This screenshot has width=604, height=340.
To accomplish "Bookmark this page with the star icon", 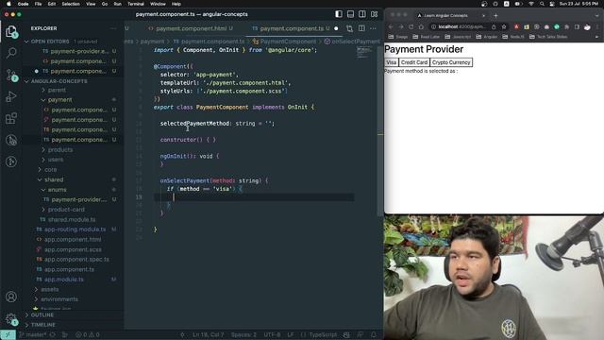I will point(504,27).
